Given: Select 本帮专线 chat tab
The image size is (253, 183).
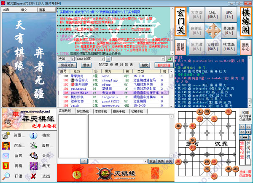Looking at the screenshot, I should (x=102, y=111).
